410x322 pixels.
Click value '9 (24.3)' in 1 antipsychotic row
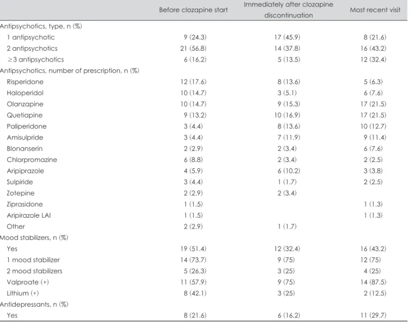(195, 37)
